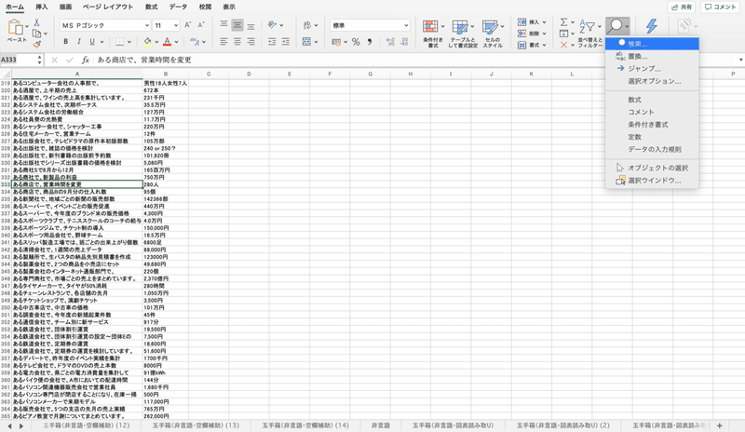Click the text orientation icon

pos(272,25)
